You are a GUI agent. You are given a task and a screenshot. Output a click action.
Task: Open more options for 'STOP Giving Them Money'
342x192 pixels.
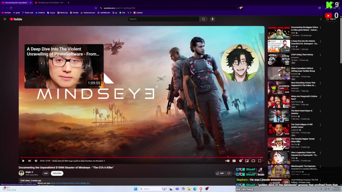point(320,55)
